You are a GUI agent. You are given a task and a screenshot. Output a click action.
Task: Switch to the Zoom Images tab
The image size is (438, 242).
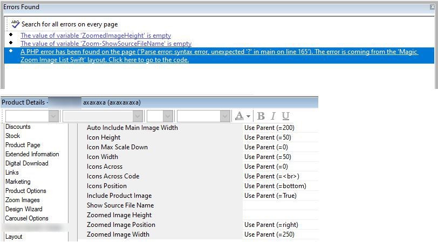[22, 200]
